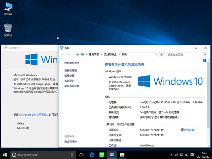
Task: Click the volume speaker tray icon
Action: point(176,155)
